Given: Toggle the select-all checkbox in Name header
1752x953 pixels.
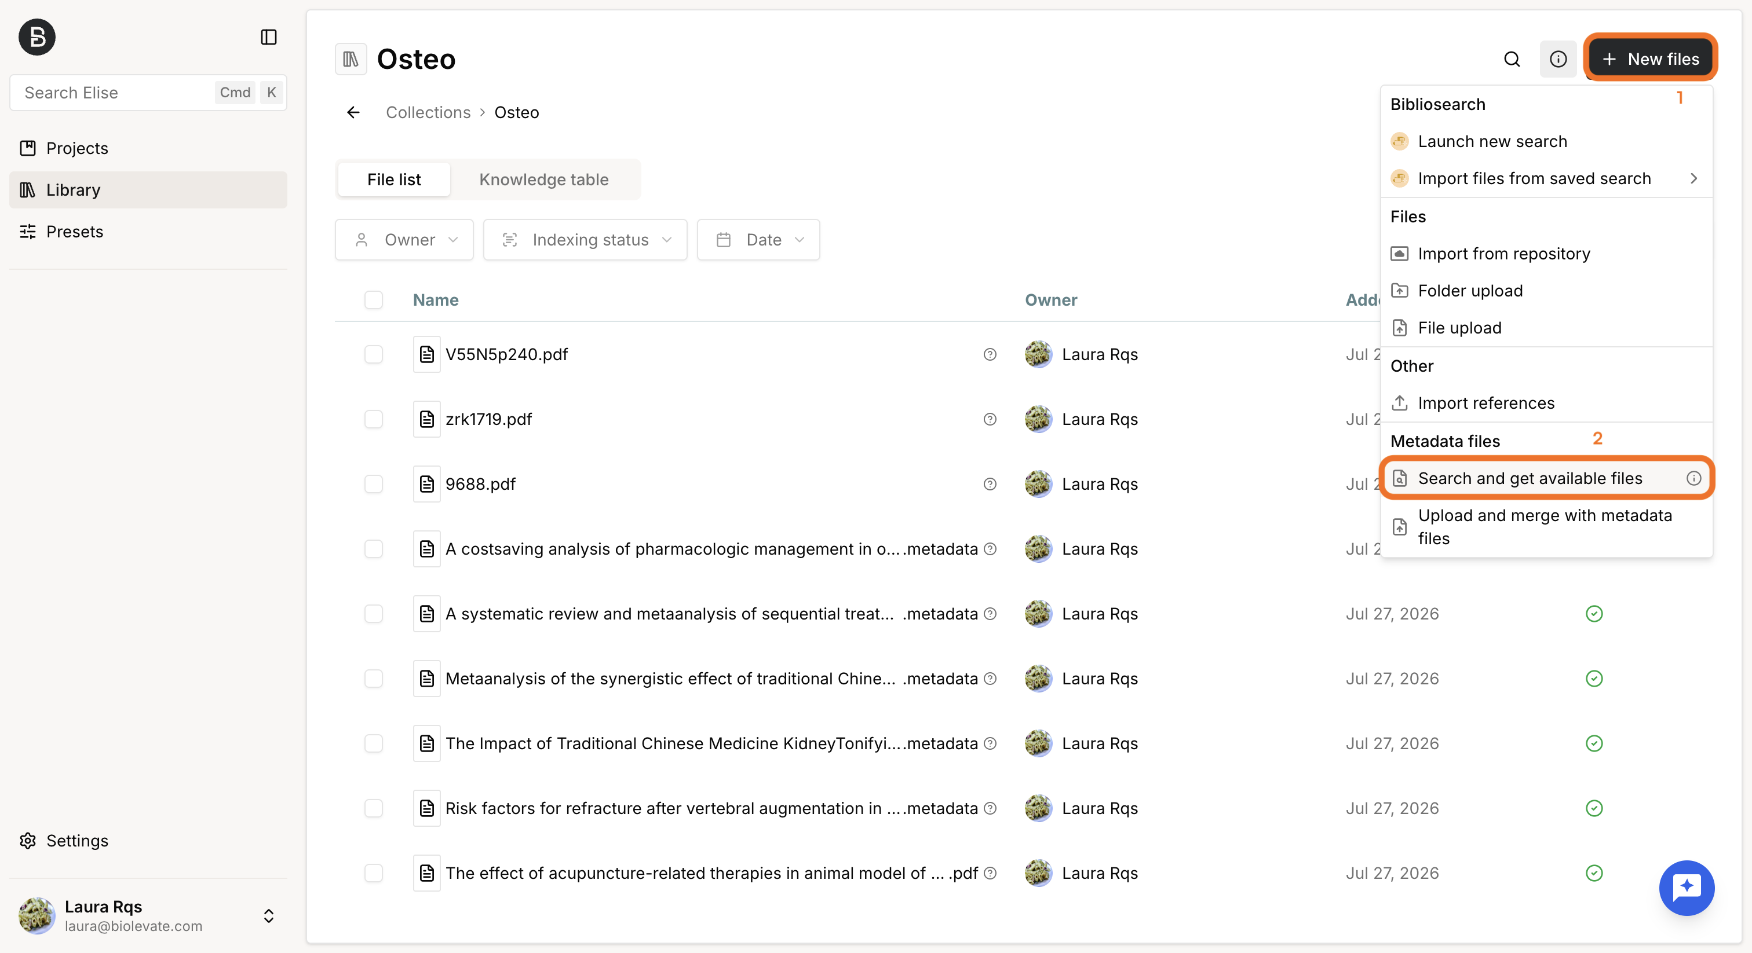Looking at the screenshot, I should coord(373,300).
